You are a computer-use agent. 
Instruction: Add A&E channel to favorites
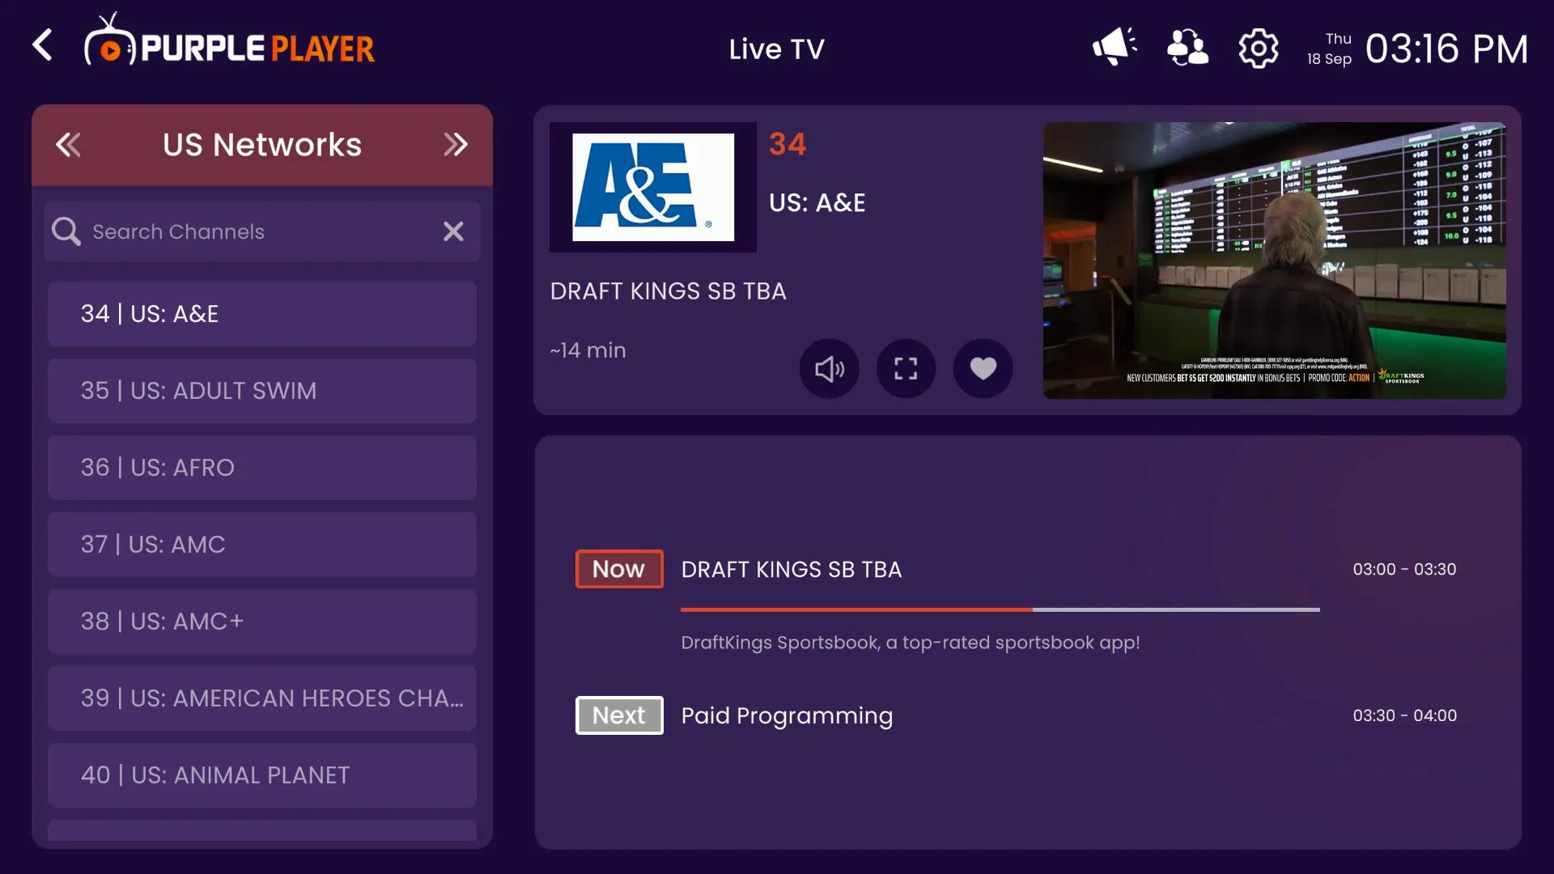coord(983,369)
